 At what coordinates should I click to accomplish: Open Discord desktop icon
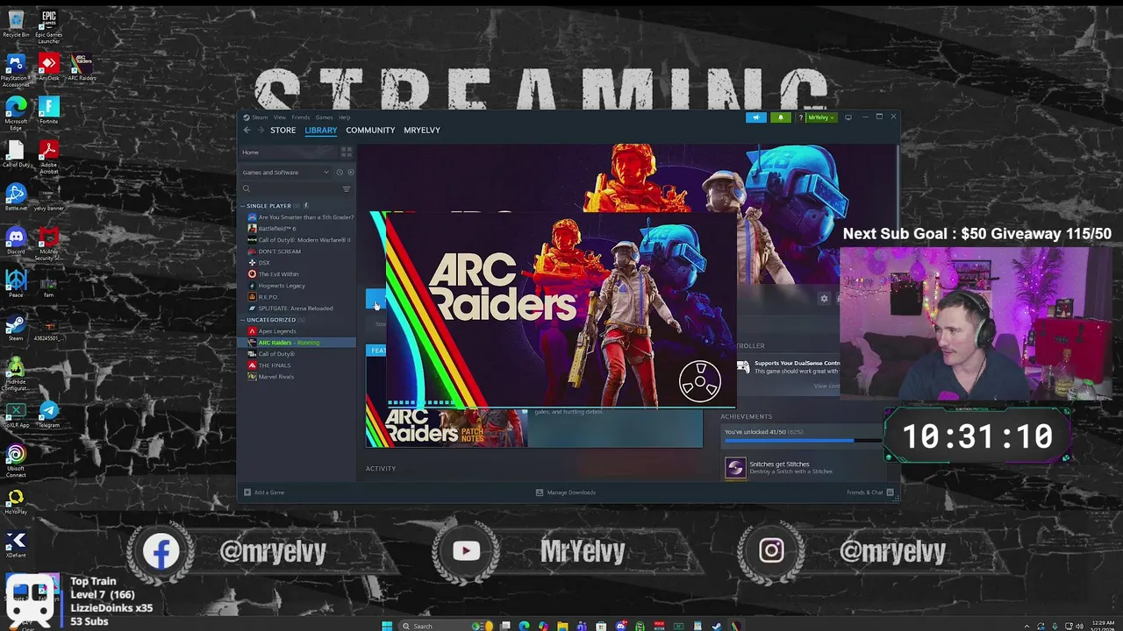16,240
